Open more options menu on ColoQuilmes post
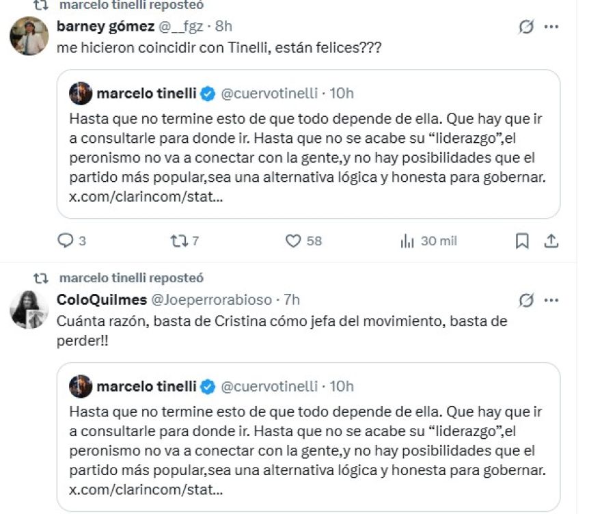This screenshot has width=589, height=514. (551, 300)
